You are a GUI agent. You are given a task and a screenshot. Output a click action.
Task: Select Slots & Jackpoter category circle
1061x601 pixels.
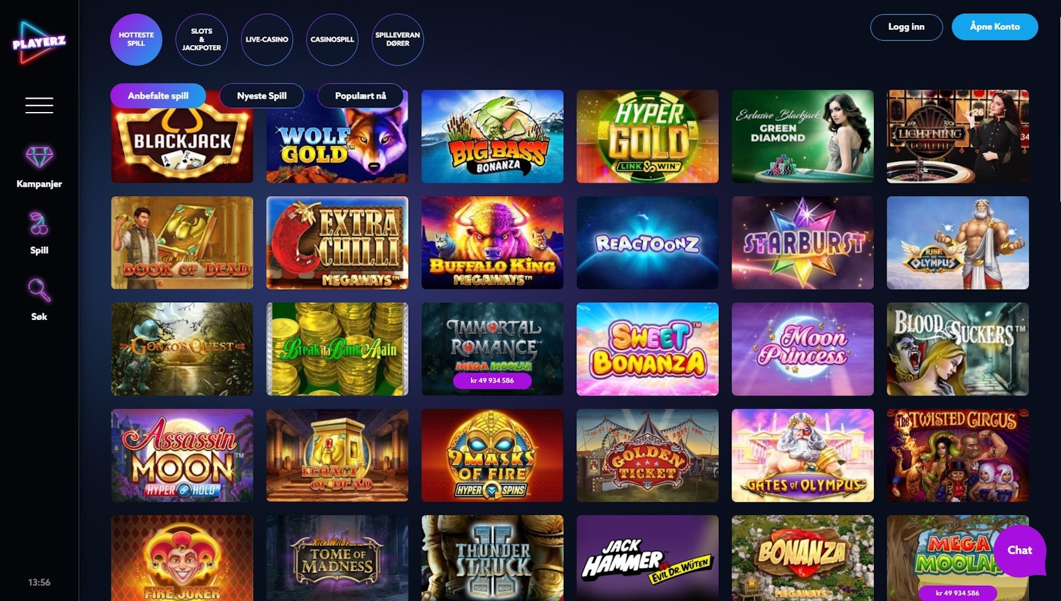tap(202, 39)
